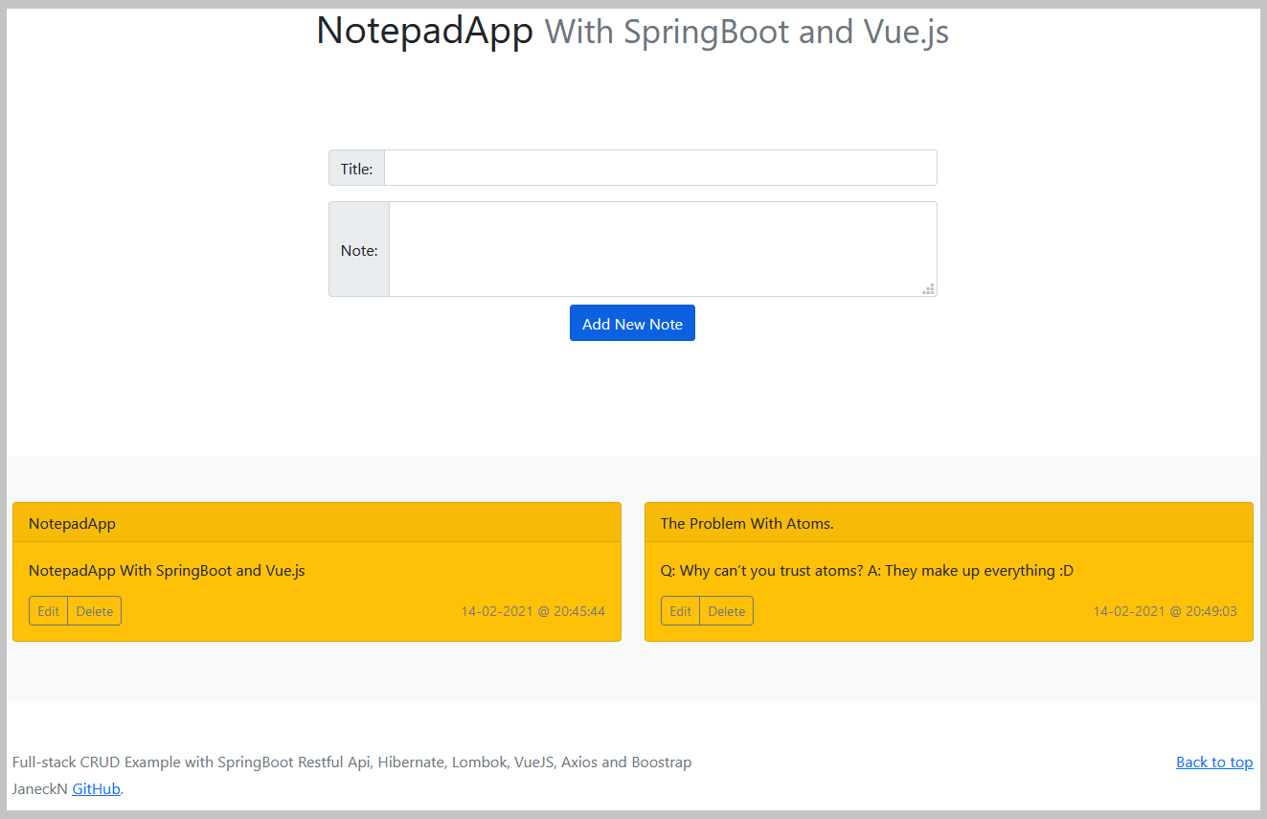The height and width of the screenshot is (819, 1267).
Task: Focus the Note text area
Action: (661, 249)
